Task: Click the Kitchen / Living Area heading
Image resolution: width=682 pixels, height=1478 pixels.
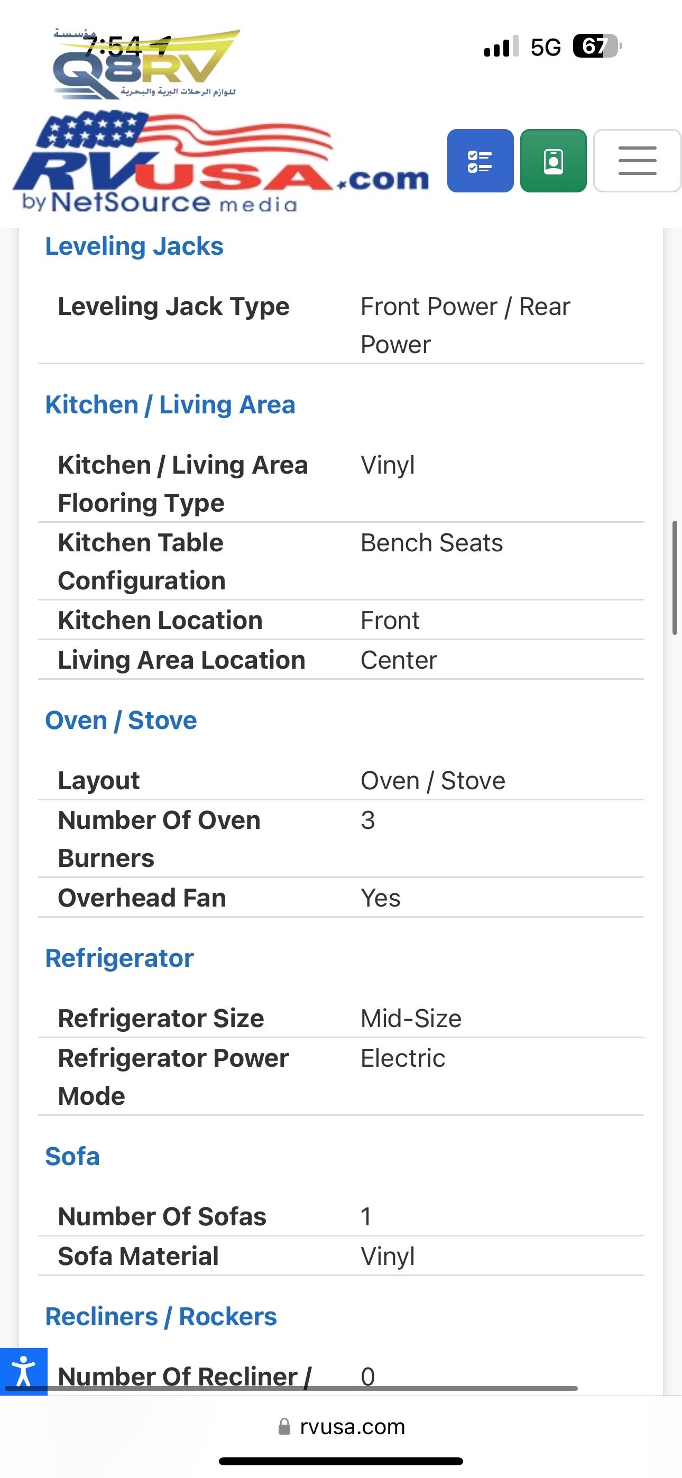Action: coord(170,404)
